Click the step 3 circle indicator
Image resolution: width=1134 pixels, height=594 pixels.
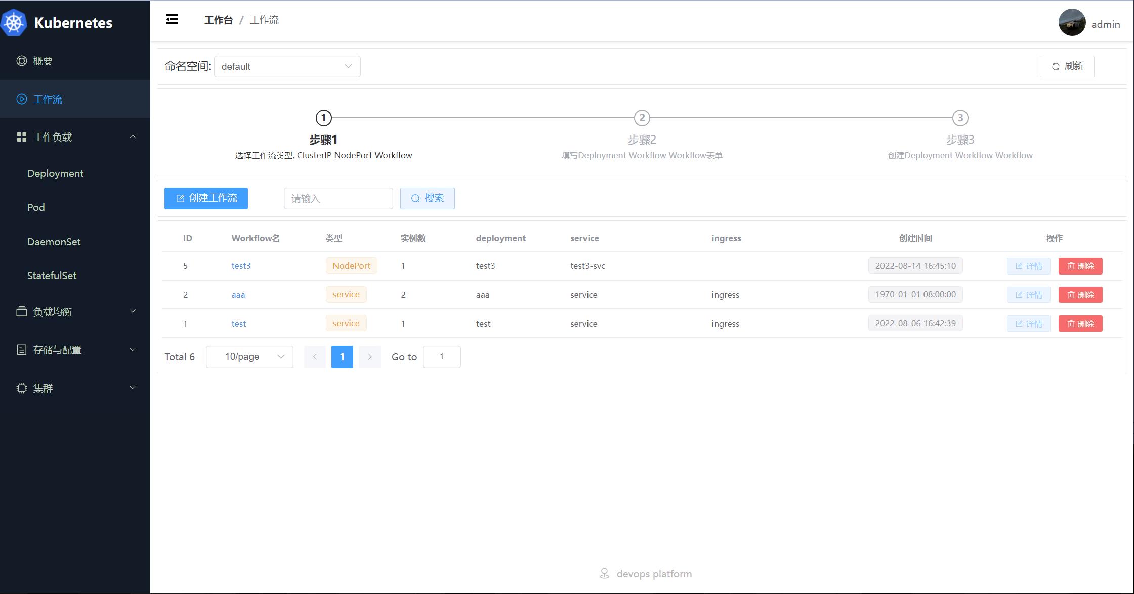pyautogui.click(x=960, y=118)
